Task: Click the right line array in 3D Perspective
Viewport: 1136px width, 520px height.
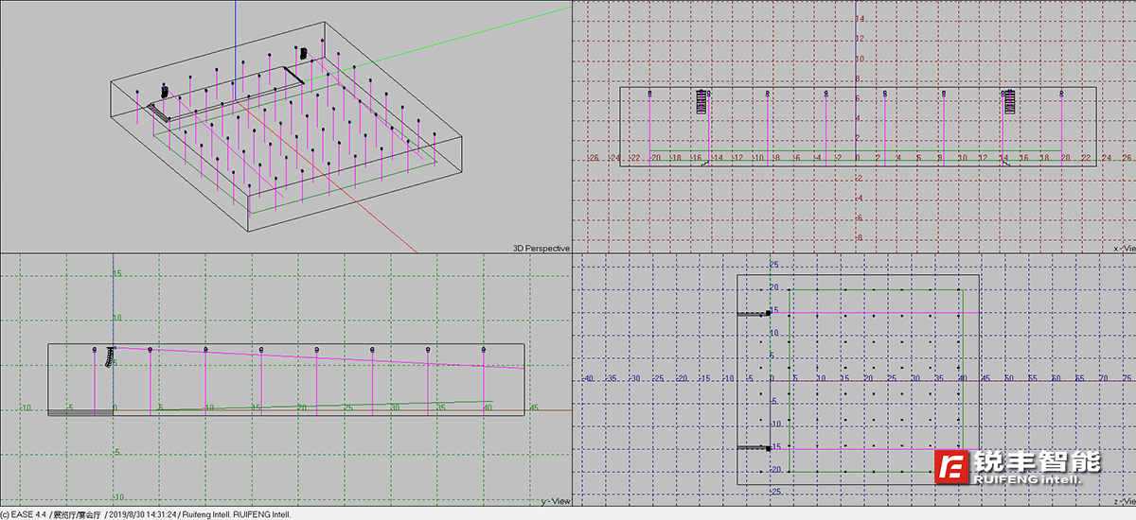Action: pyautogui.click(x=304, y=54)
